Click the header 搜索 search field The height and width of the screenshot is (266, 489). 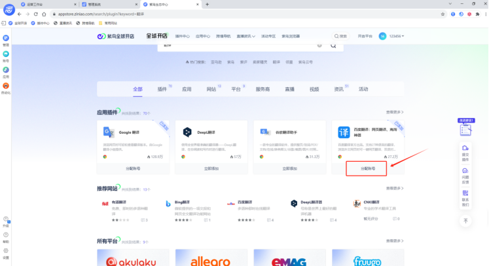tap(340, 36)
